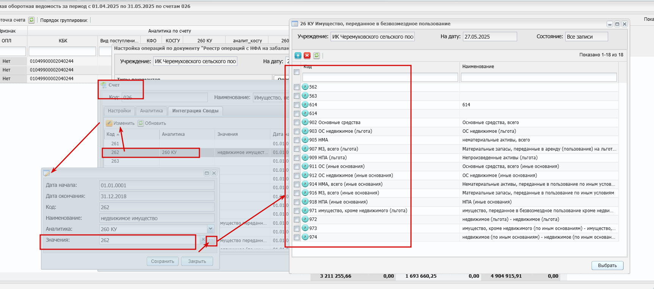Click the round arrow icon for row 974

pyautogui.click(x=305, y=237)
